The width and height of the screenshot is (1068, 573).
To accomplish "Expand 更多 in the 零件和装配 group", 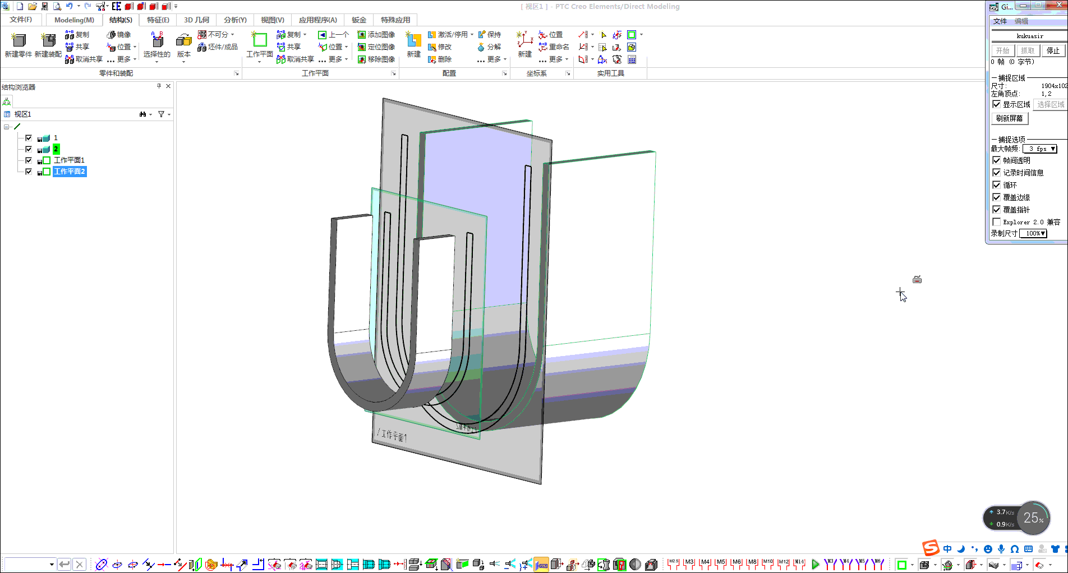I will pyautogui.click(x=122, y=59).
